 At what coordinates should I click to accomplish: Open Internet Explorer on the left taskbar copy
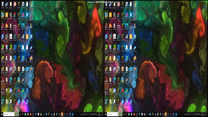pyautogui.click(x=57, y=114)
